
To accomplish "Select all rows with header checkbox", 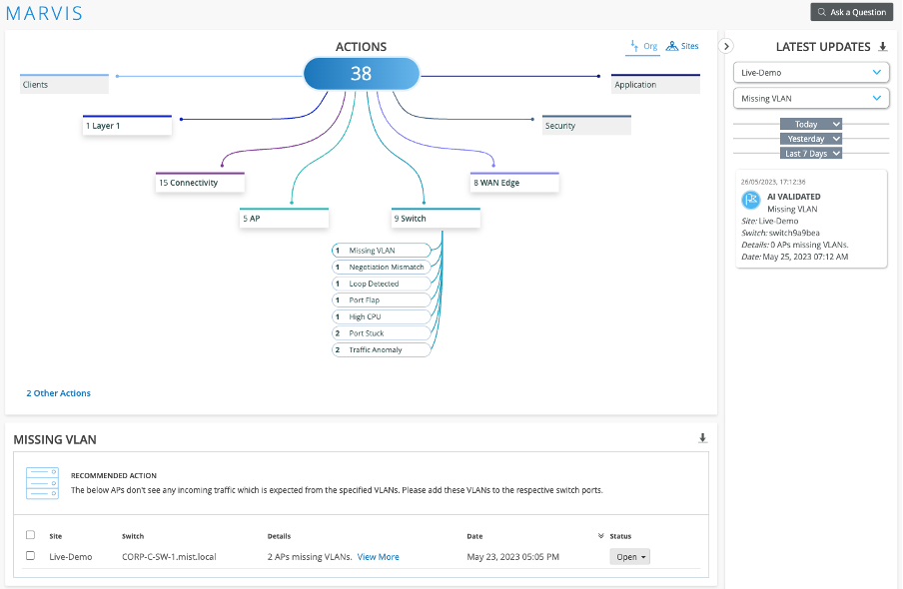I will coord(30,535).
